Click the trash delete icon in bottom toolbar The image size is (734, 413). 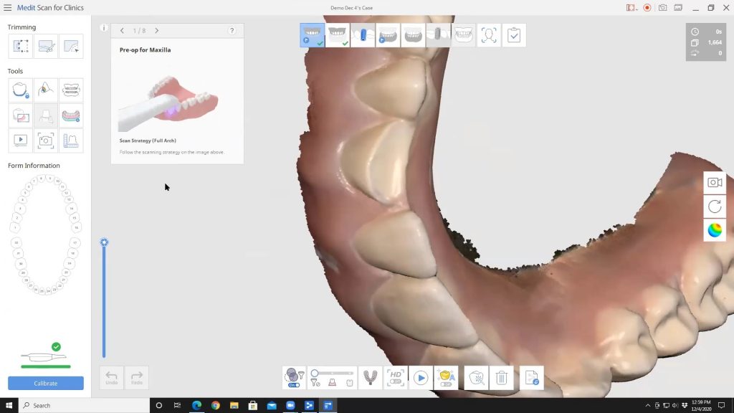coord(502,378)
